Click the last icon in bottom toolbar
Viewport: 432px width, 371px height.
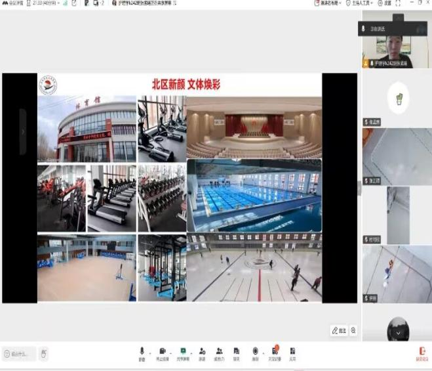(x=292, y=353)
